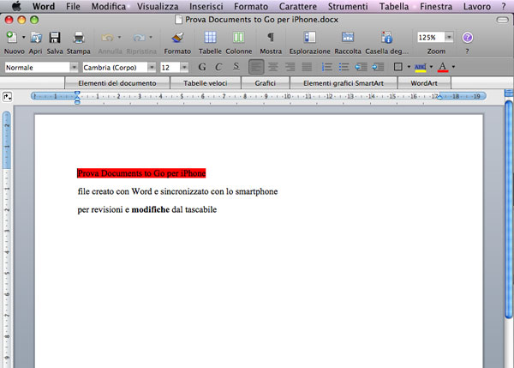Open the Esplorazione navigation pane icon
514x368 pixels.
tap(309, 38)
